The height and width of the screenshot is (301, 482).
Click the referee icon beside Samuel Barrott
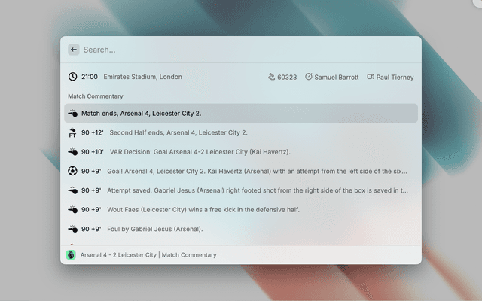[309, 77]
